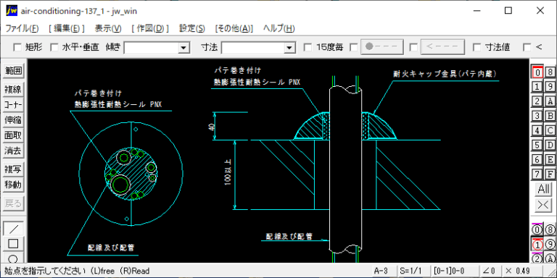Click the ∠0 angle status
557x278 pixels.
coord(490,271)
